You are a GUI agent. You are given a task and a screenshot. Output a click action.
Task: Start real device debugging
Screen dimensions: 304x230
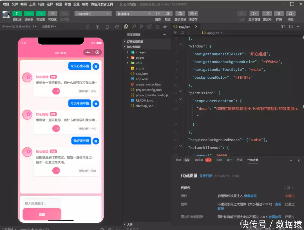(x=180, y=13)
